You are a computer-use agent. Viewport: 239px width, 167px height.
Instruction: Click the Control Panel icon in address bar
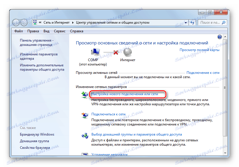35,22
